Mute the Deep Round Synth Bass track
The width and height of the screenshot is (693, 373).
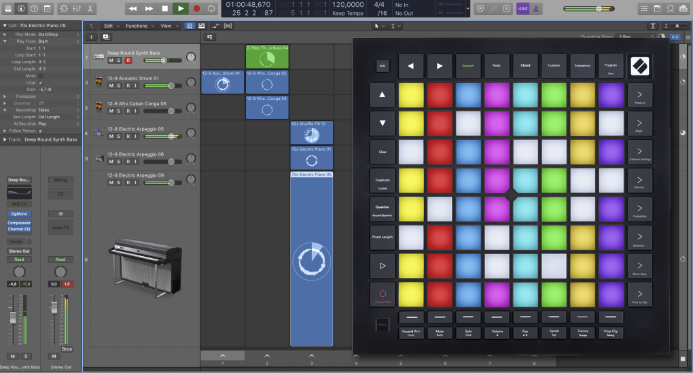pos(111,60)
